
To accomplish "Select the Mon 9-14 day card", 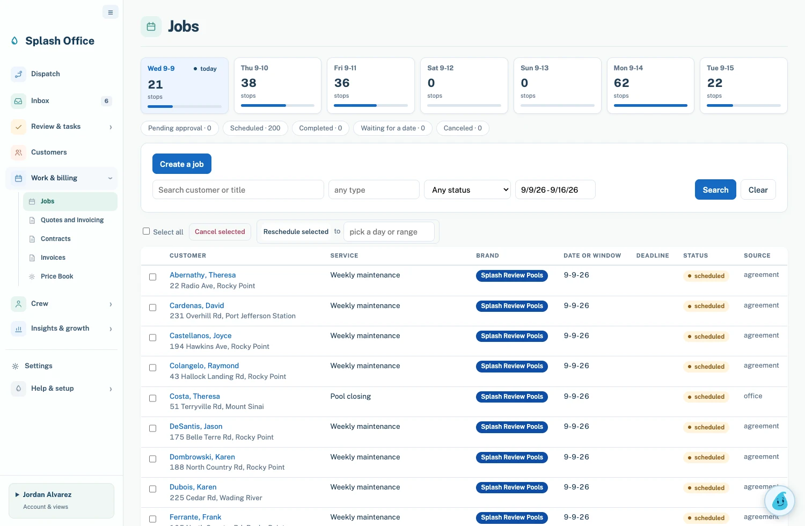I will pos(650,86).
